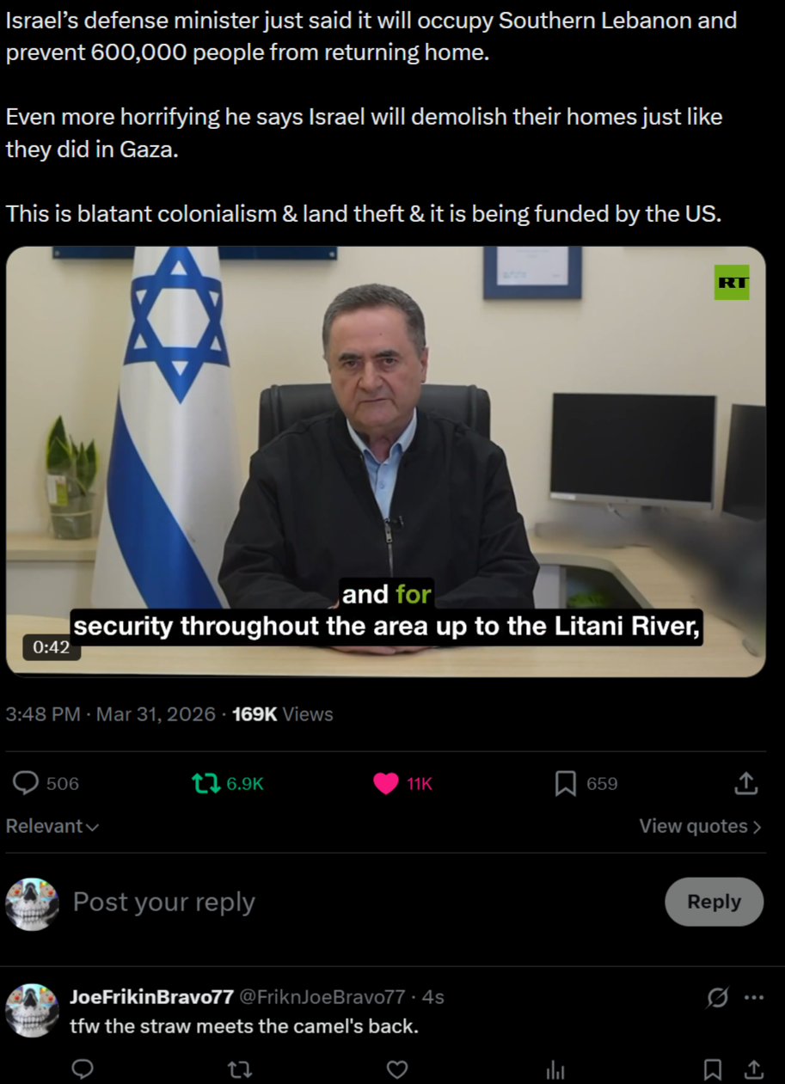This screenshot has width=785, height=1084.
Task: Open the View quotes link
Action: coord(700,826)
